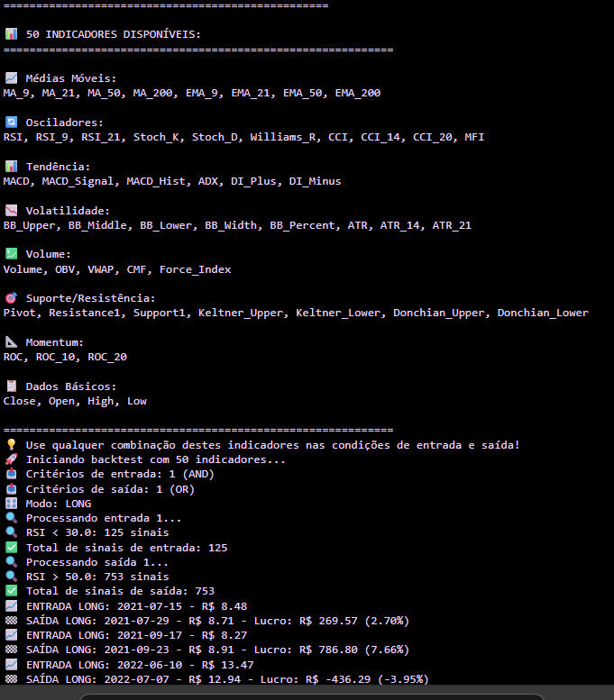614x700 pixels.
Task: Click the downtrend chart icon beside "Volatilidade"
Action: click(11, 211)
